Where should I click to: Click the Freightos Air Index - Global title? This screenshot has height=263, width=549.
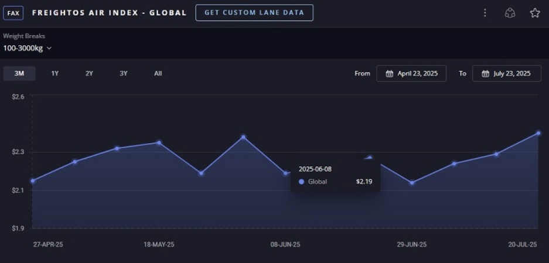point(109,13)
